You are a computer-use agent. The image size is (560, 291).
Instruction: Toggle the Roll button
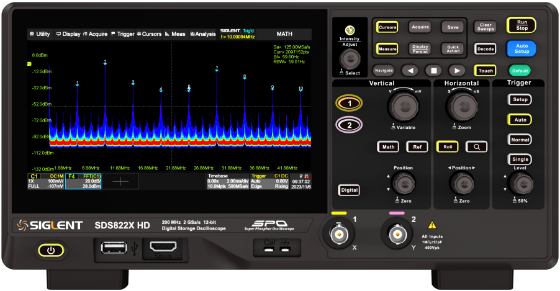(448, 147)
